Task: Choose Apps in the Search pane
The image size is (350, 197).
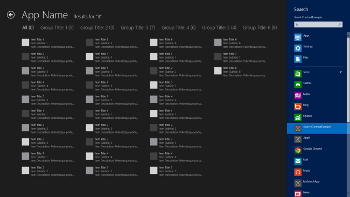Action: [x=318, y=37]
